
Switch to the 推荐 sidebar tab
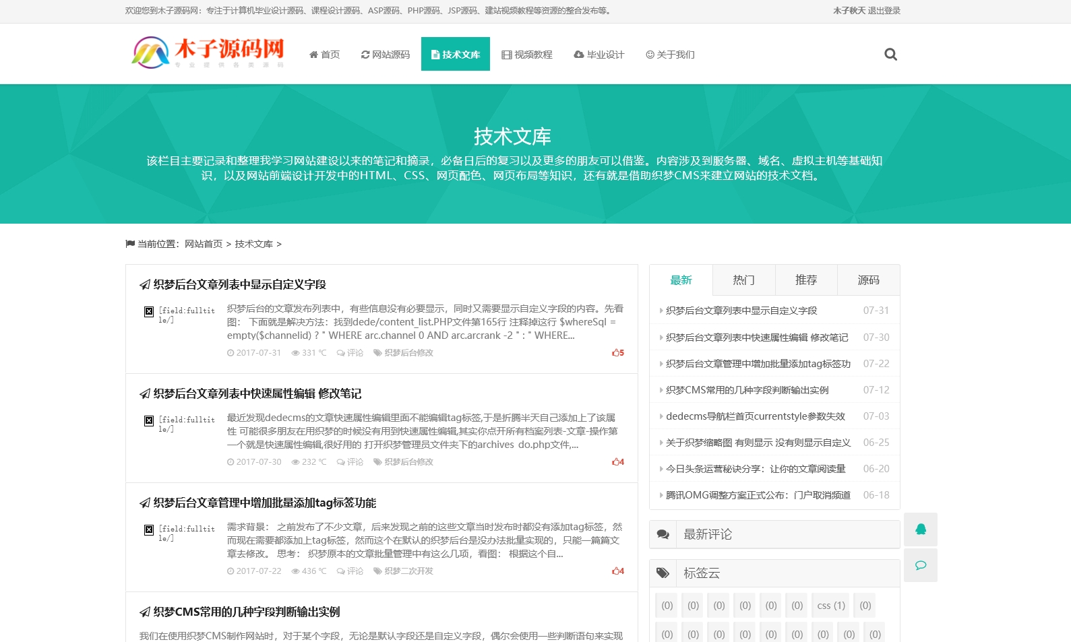(x=806, y=280)
